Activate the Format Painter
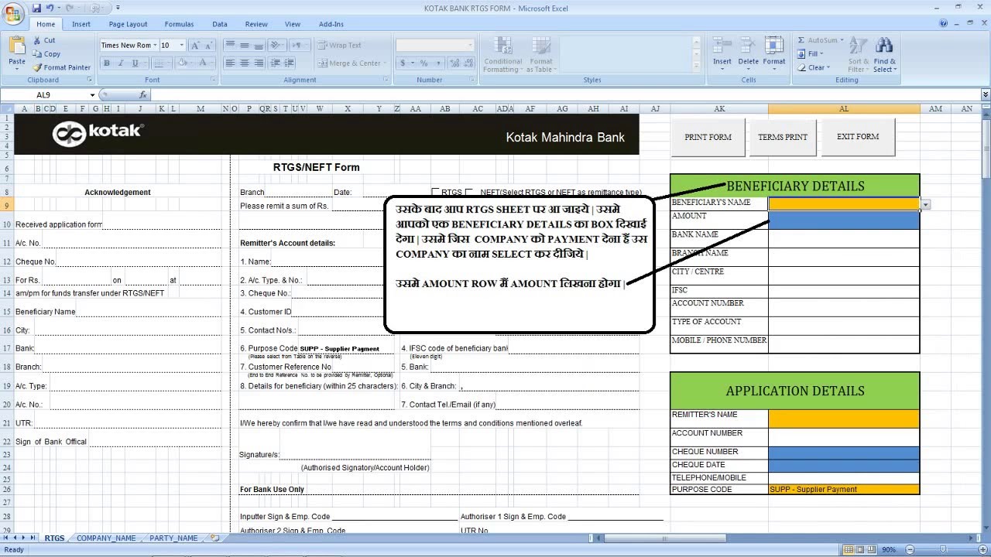This screenshot has width=991, height=557. 62,67
